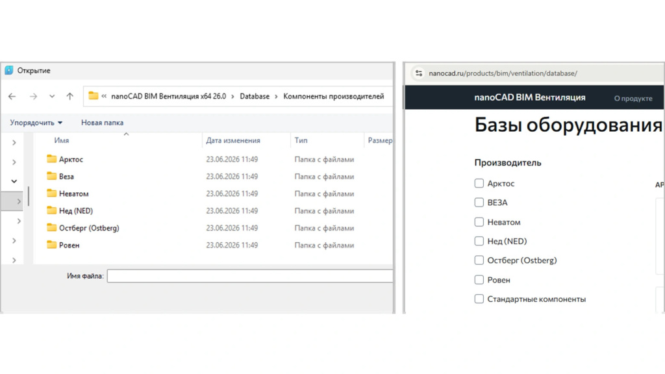Select the Ровен folder name
This screenshot has width=665, height=374.
coord(69,245)
